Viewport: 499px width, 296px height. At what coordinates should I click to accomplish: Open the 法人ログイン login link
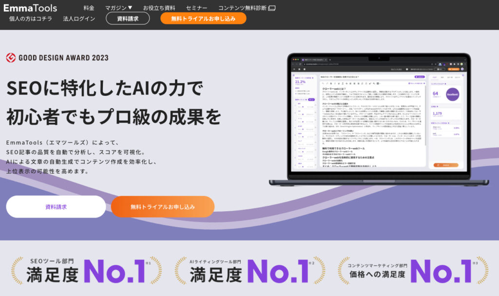point(79,19)
